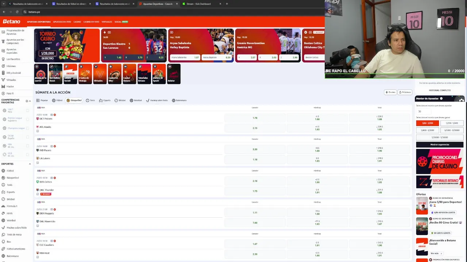Image resolution: width=467 pixels, height=262 pixels.
Task: Toggle Liga 1 Perú favorite checkbox
Action: click(x=28, y=111)
